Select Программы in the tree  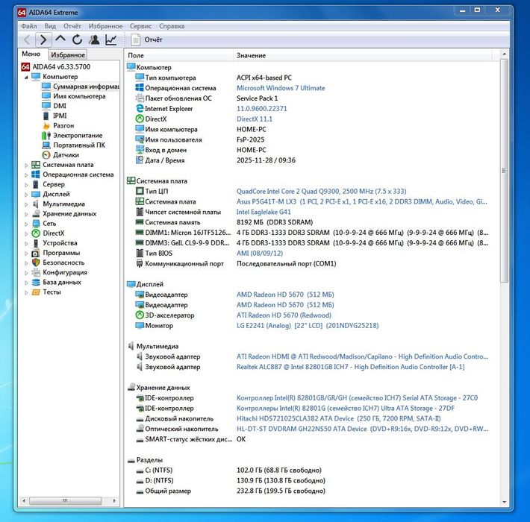(61, 253)
